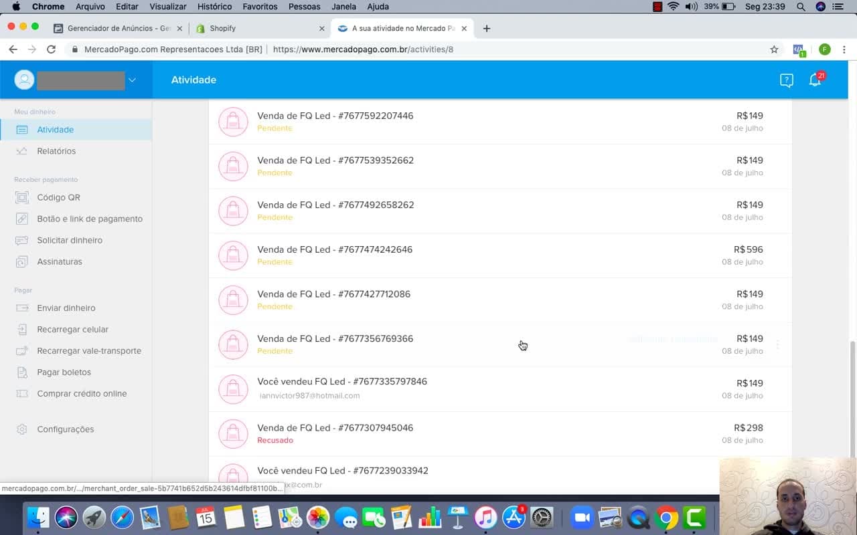
Task: Open Botão e link de pagamento
Action: pos(90,219)
